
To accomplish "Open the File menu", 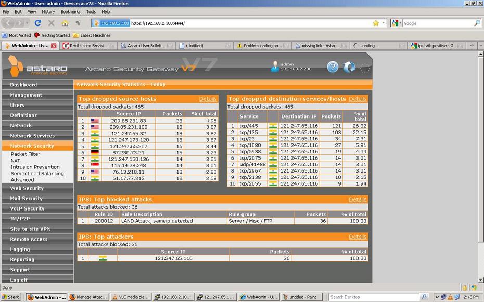I will [6, 12].
